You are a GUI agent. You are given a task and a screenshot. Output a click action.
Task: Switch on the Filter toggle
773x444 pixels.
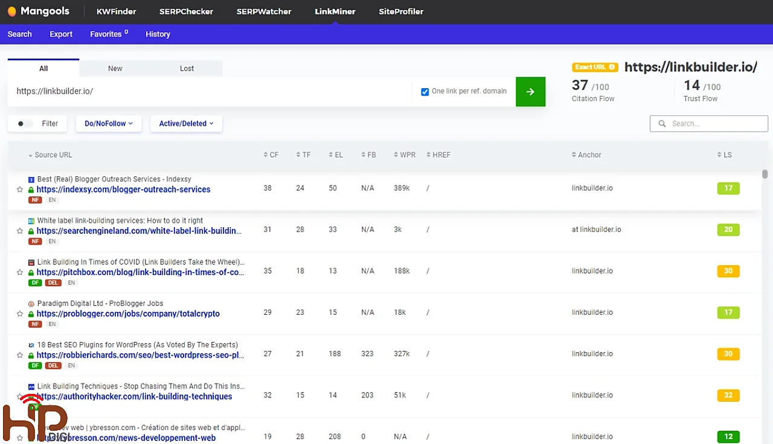coord(25,123)
